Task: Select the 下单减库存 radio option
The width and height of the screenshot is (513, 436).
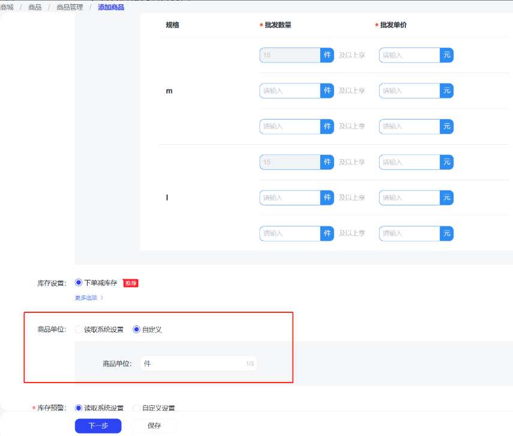Action: (79, 282)
